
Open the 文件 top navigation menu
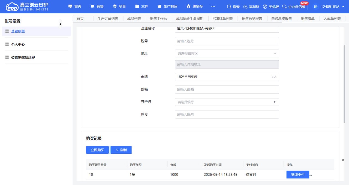tap(142, 6)
